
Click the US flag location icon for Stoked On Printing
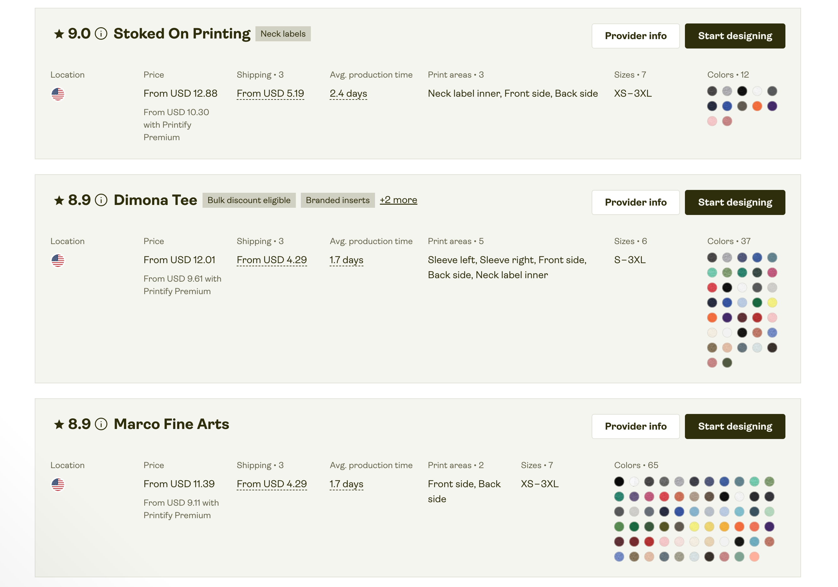58,94
